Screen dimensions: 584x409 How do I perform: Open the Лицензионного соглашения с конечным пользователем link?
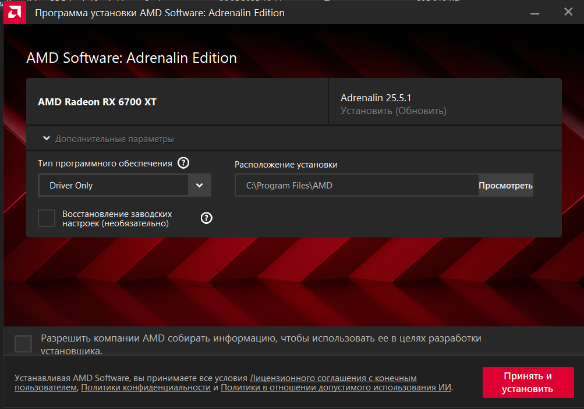coord(334,378)
